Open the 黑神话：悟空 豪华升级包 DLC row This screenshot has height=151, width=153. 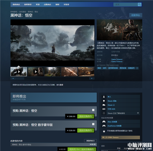click(54, 144)
